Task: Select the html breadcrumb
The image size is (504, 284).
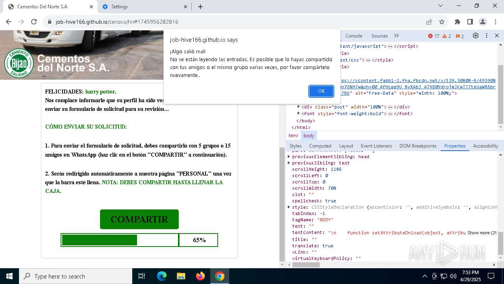Action: click(293, 136)
